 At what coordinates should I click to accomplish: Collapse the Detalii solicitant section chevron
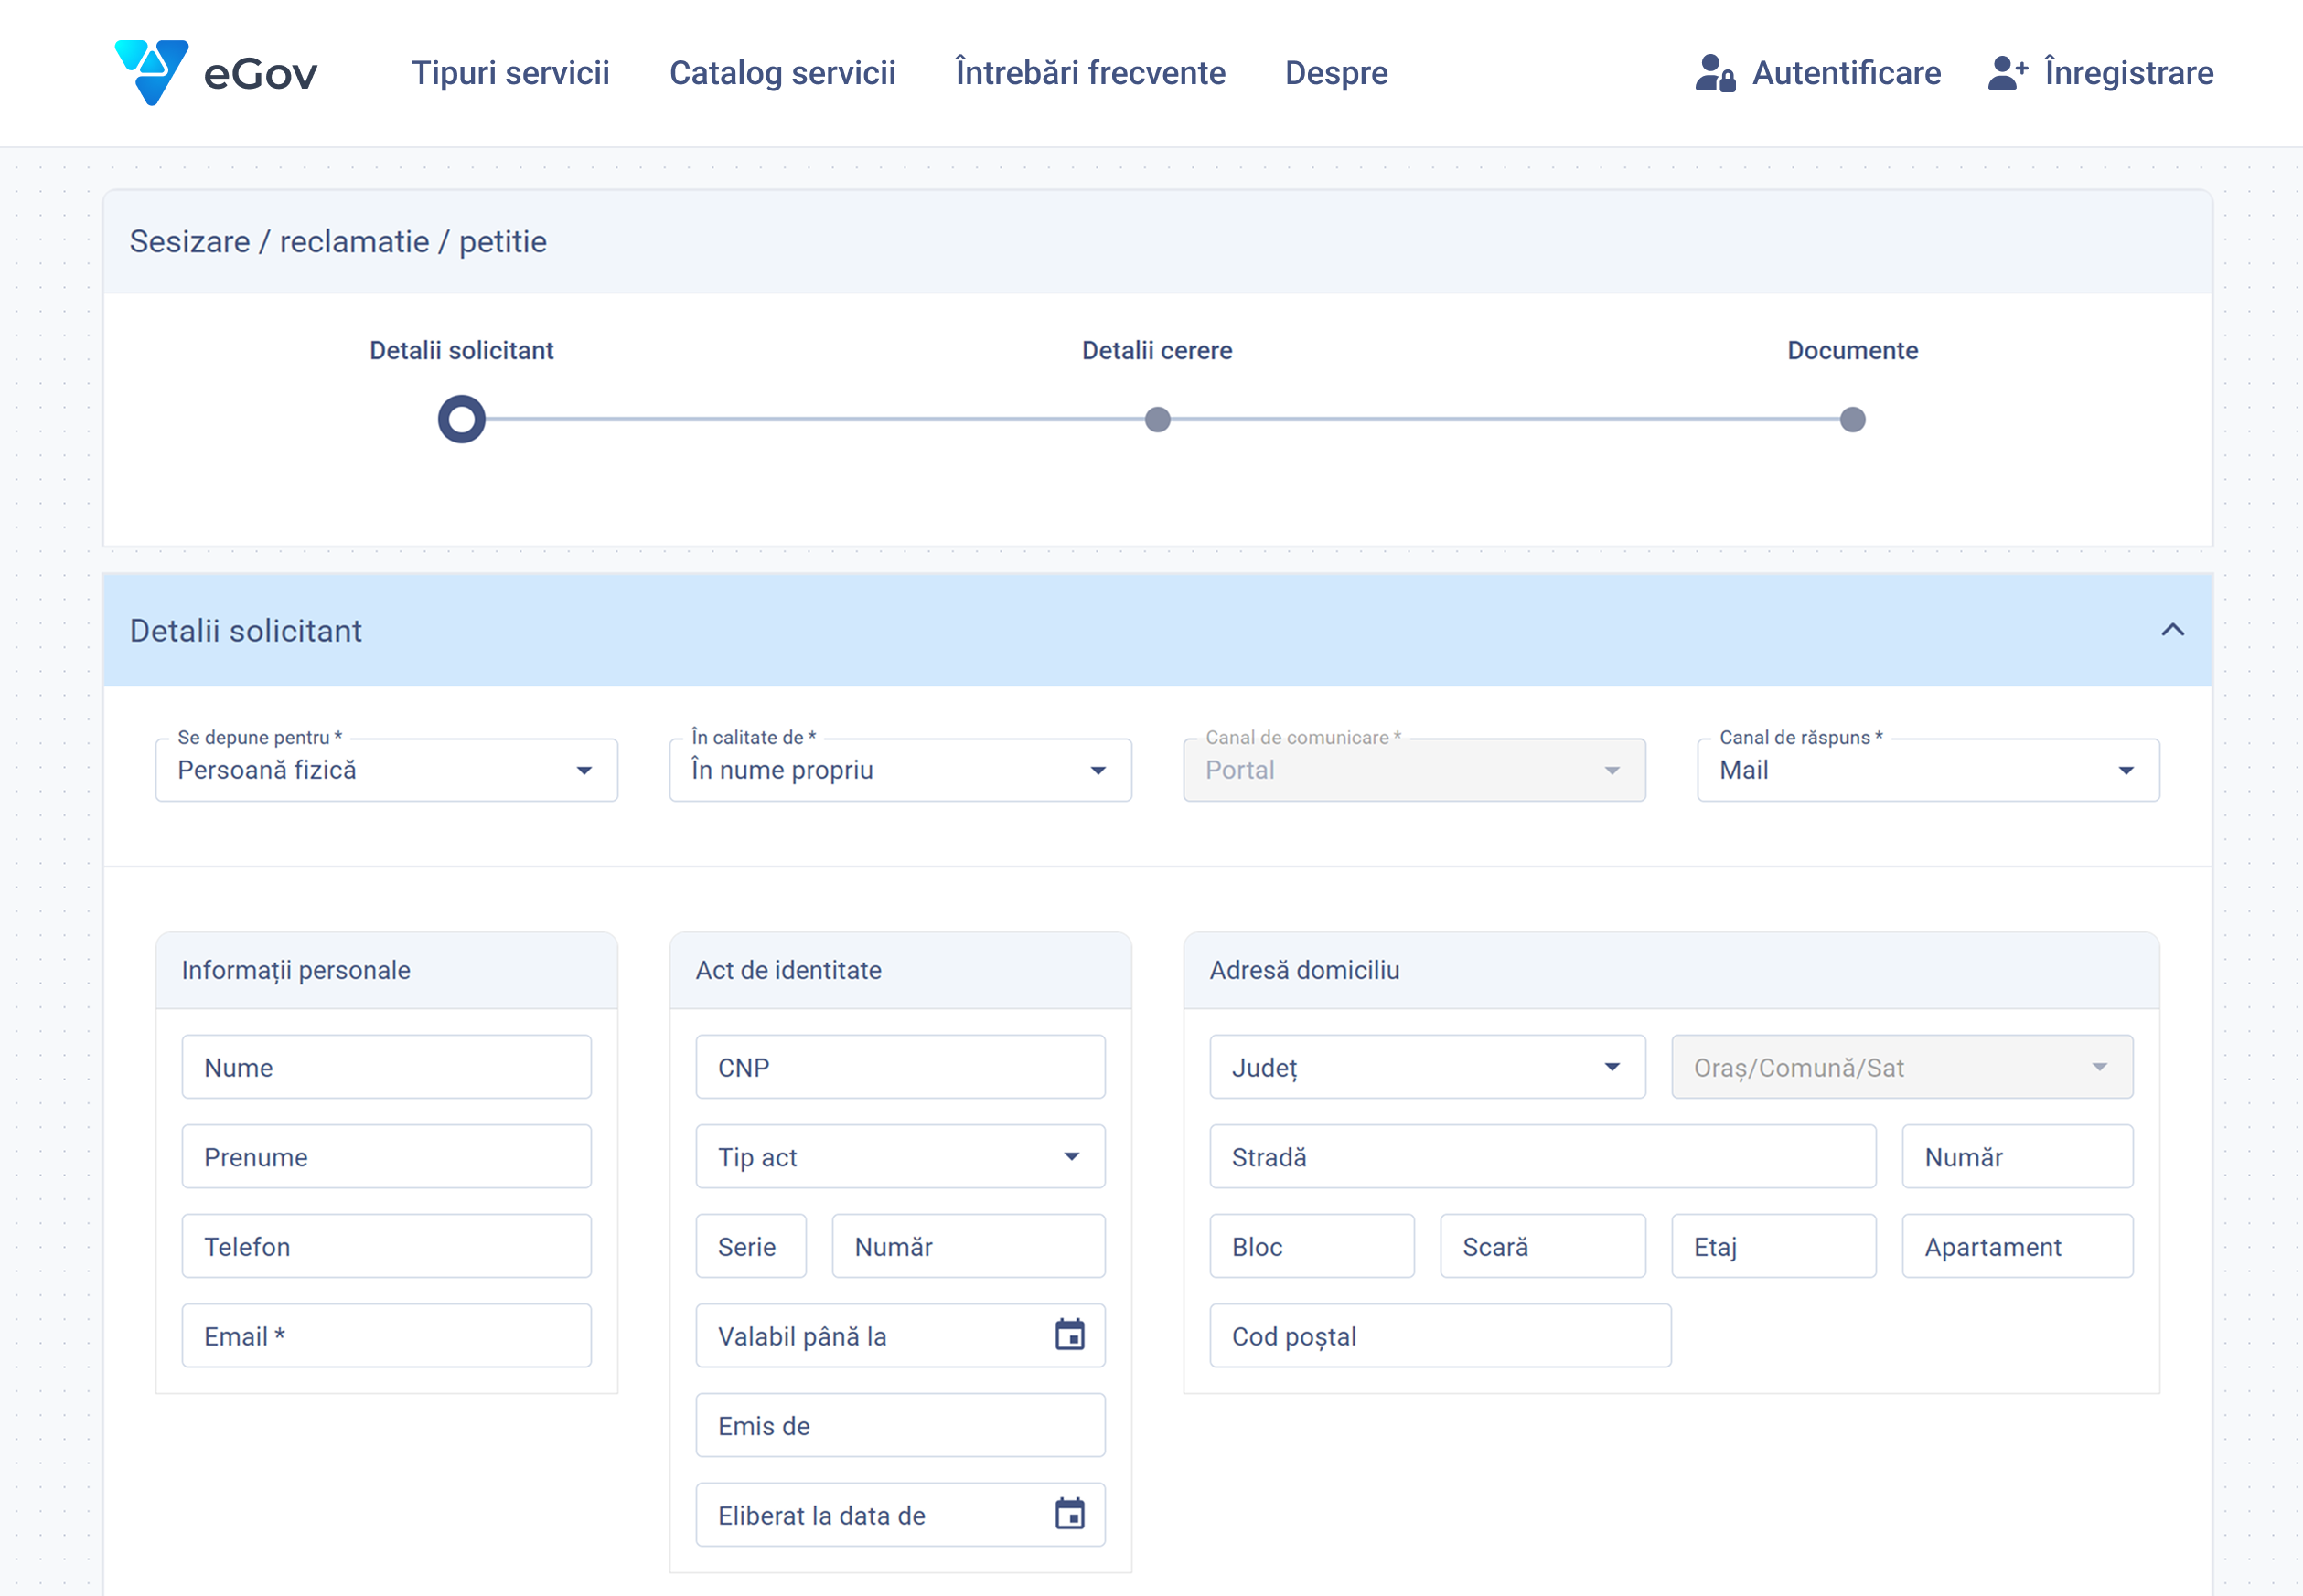[2172, 630]
